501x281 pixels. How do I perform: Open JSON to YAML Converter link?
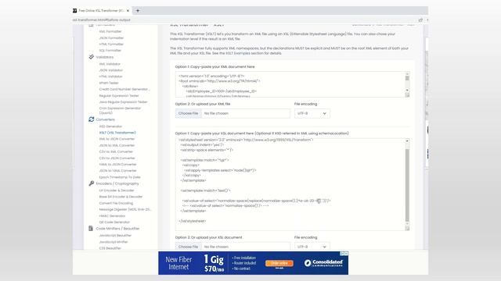tap(117, 171)
